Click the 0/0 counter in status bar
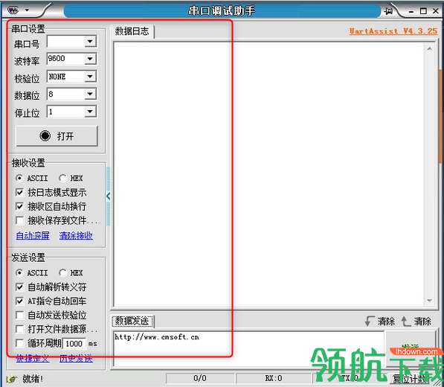This screenshot has width=444, height=387. (200, 378)
